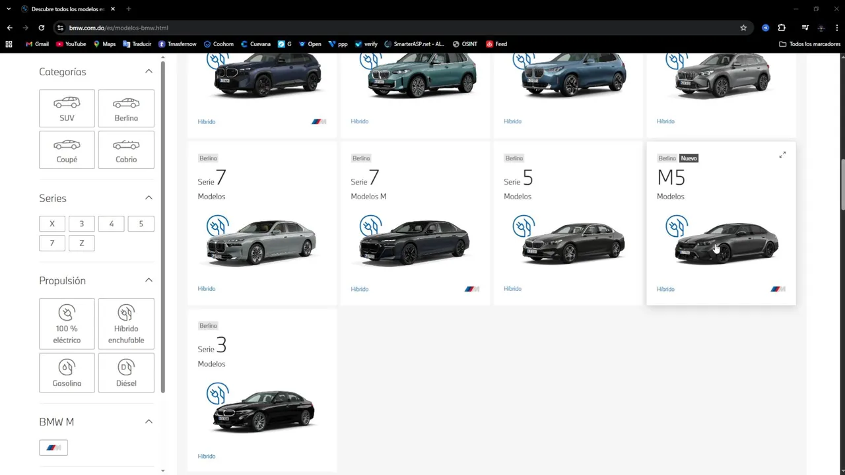Go back with the browser back arrow
This screenshot has width=845, height=475.
coord(9,28)
